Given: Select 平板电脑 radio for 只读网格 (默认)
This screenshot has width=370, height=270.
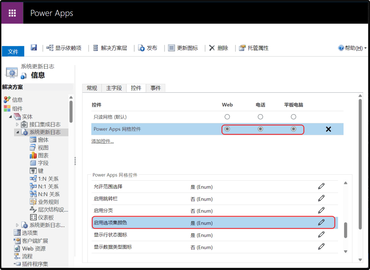Looking at the screenshot, I should click(x=293, y=117).
